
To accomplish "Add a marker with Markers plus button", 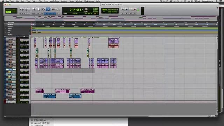I will pos(30,34).
